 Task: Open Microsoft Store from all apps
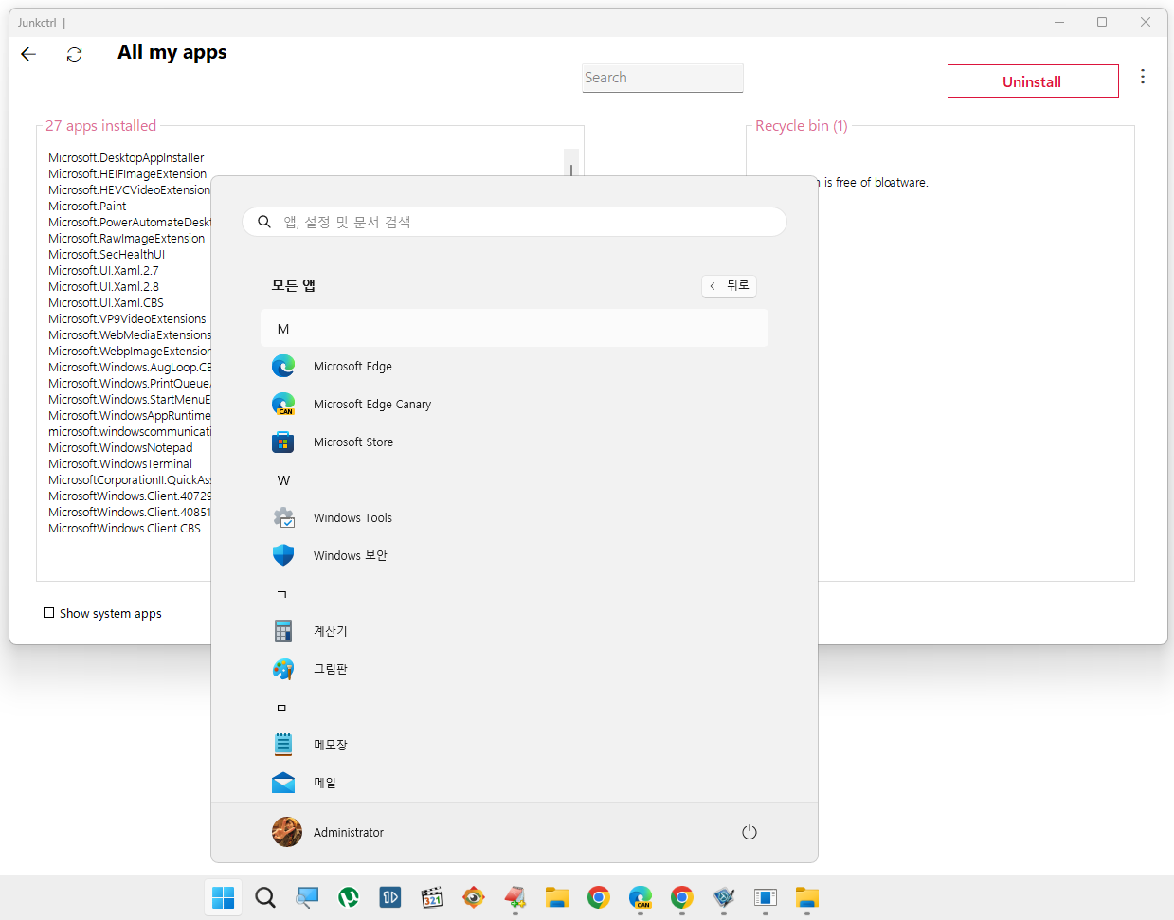(515, 442)
